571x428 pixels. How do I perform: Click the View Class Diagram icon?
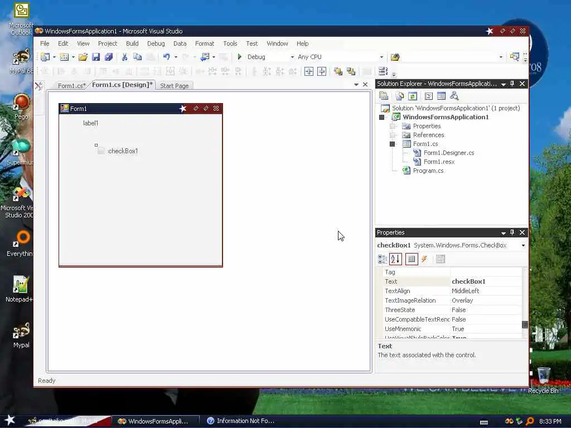(x=454, y=96)
